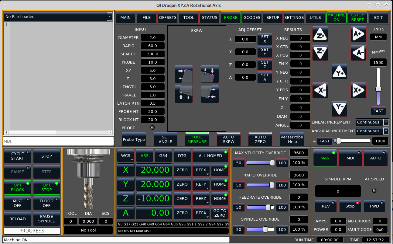Set rapid override to 50
This screenshot has height=244, width=393.
click(239, 185)
